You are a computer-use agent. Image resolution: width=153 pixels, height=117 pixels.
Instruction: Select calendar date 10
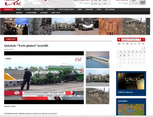pyautogui.click(x=124, y=55)
